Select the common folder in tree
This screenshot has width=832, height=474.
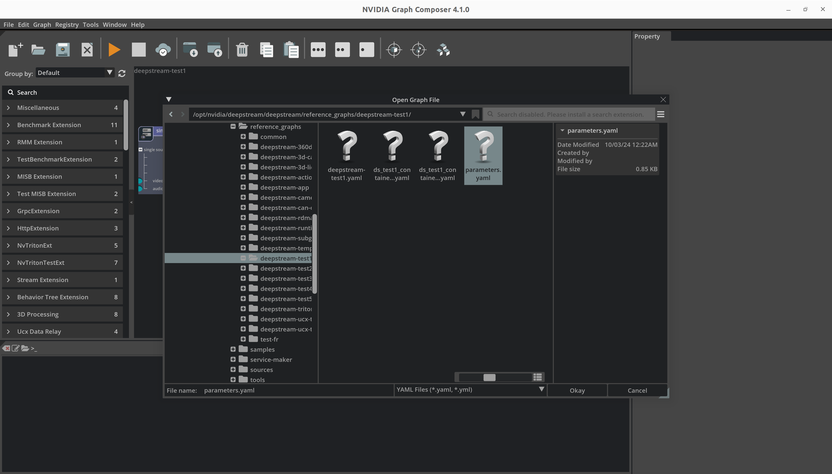[x=273, y=137]
